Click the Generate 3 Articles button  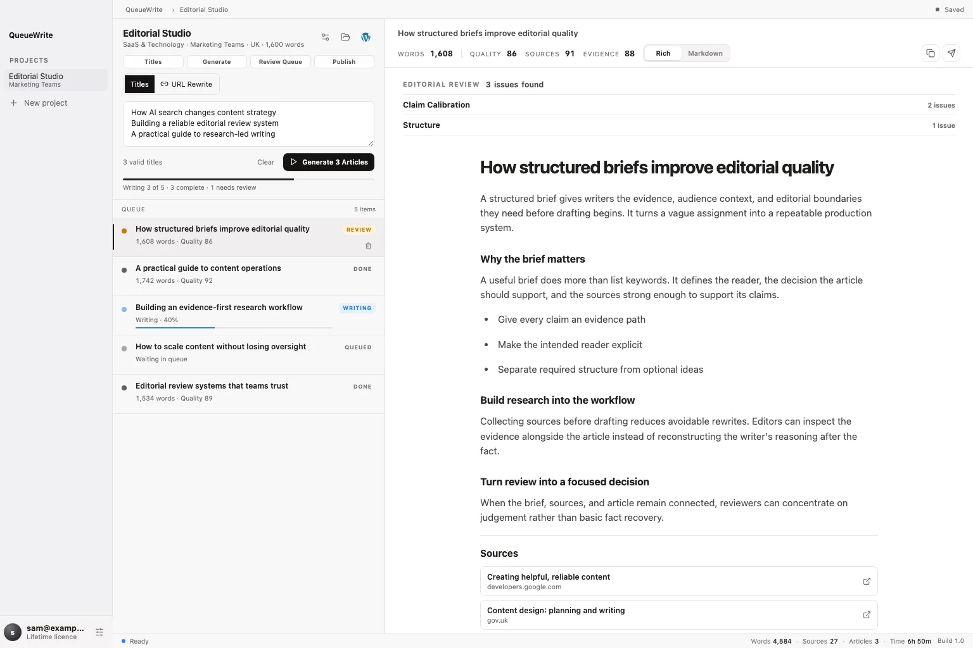point(329,162)
